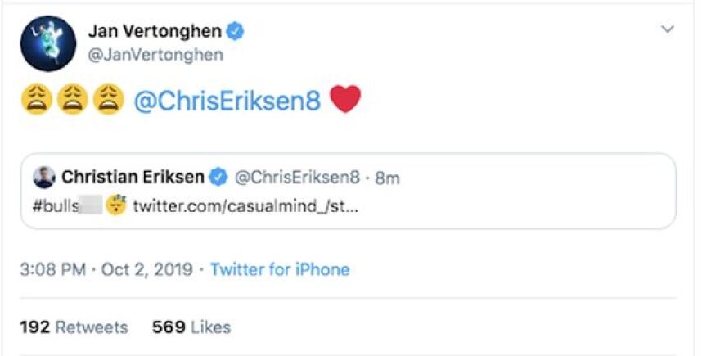Click the Christian Eriksen name in quoted tweet
Screen dimensions: 720x356
tap(133, 177)
